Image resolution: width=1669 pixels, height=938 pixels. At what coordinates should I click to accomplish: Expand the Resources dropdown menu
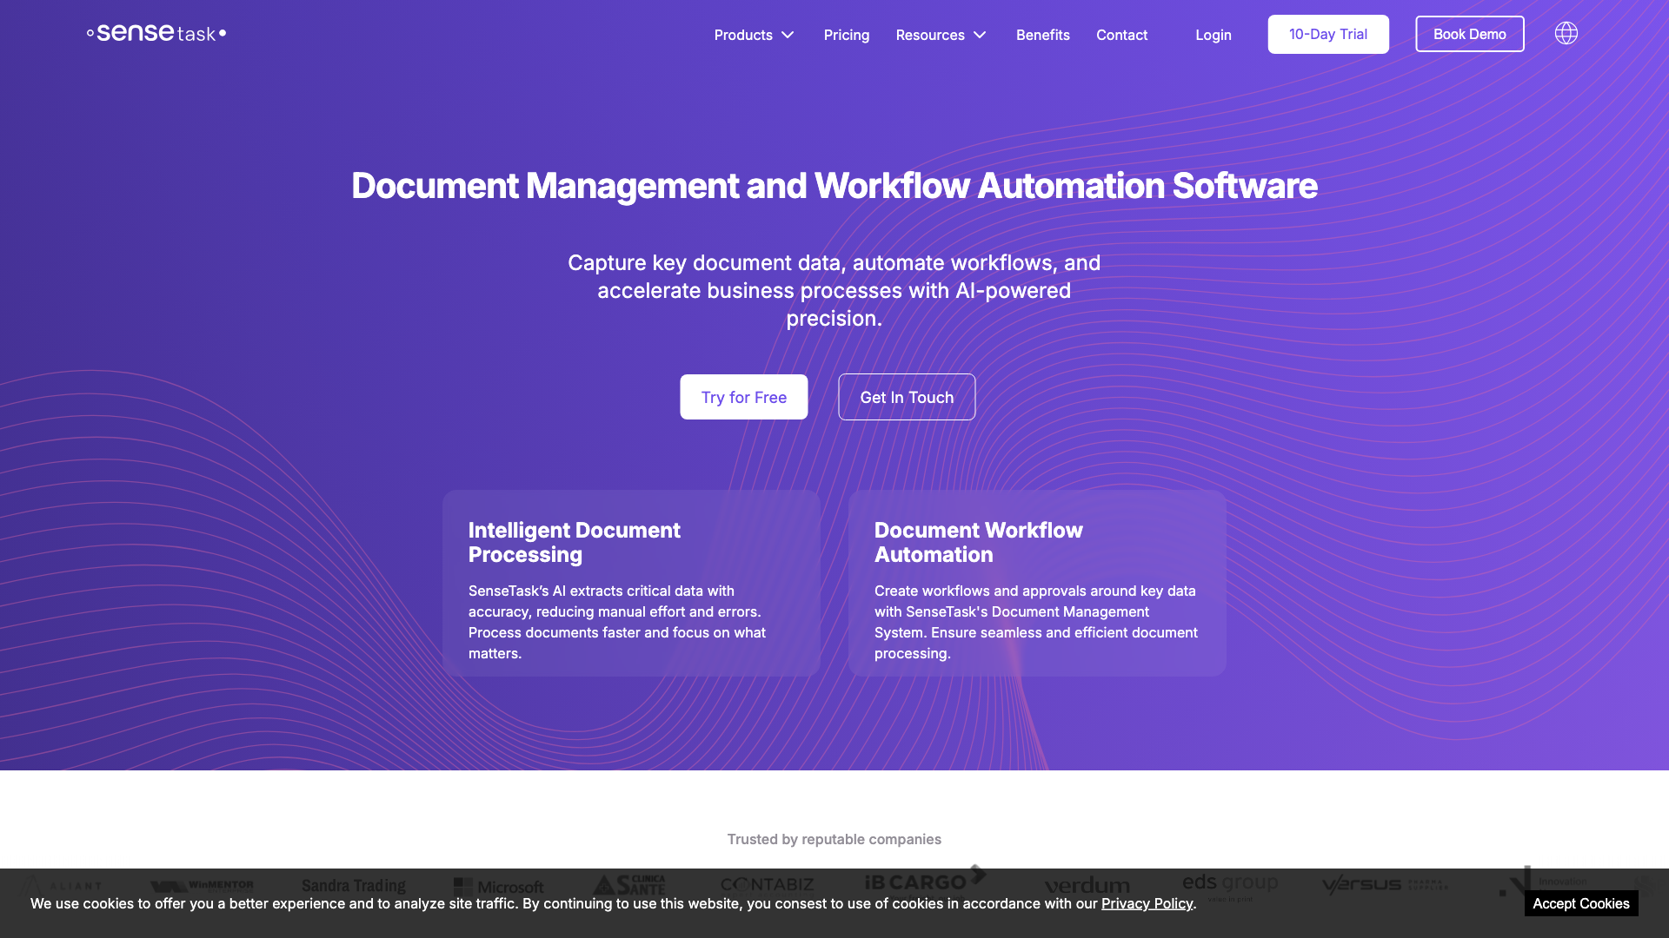click(x=941, y=33)
